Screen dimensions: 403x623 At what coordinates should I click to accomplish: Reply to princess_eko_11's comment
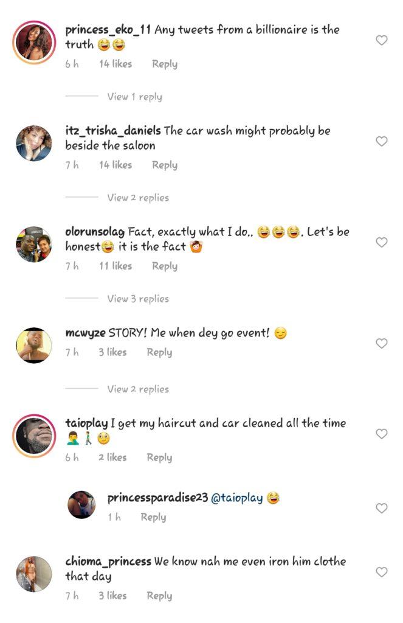tap(164, 64)
